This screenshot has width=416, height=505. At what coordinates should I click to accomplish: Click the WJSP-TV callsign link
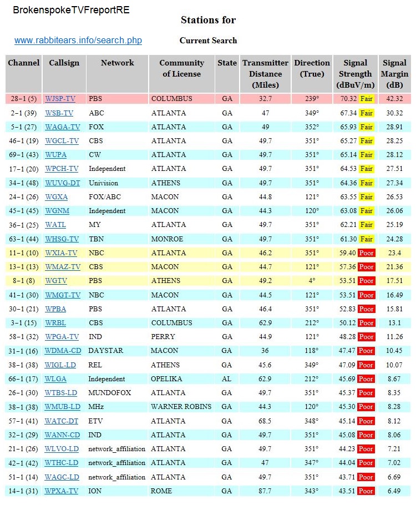point(60,99)
